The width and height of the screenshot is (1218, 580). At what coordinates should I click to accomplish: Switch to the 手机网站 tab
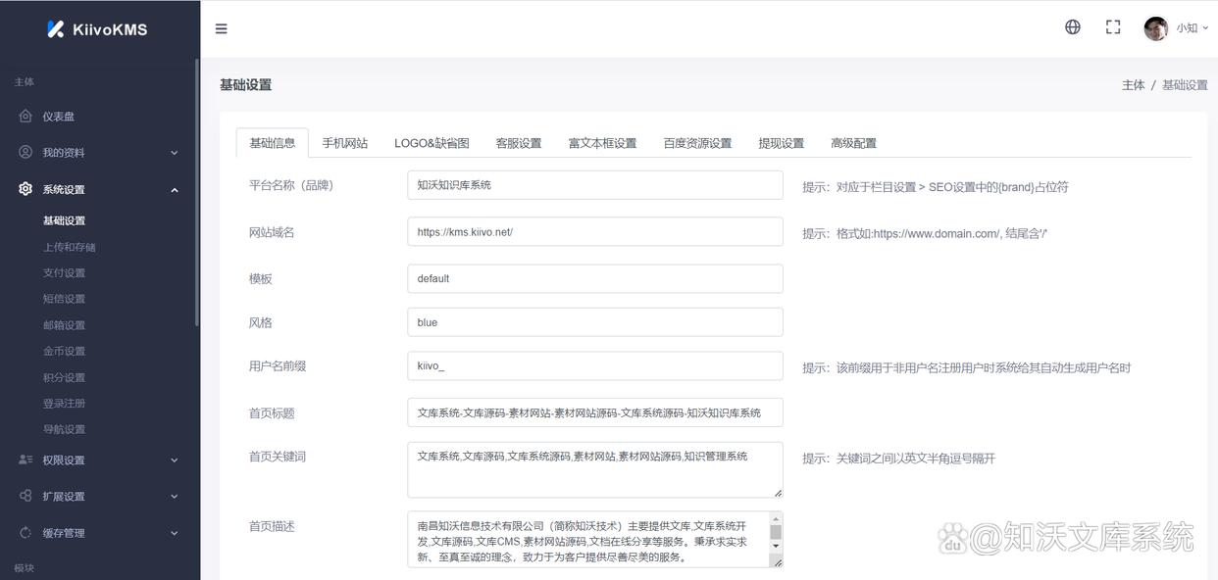pos(348,142)
